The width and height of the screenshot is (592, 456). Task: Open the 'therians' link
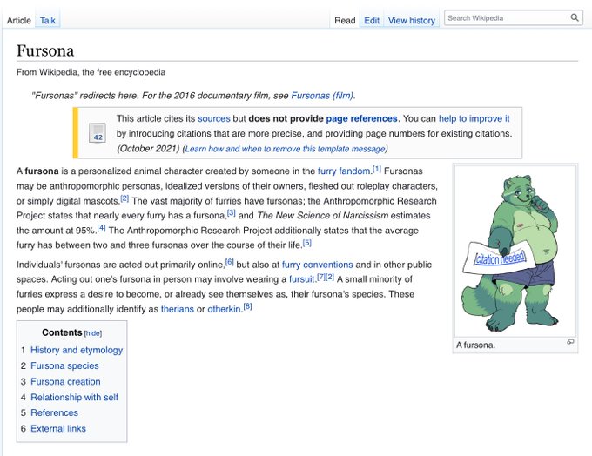point(177,309)
